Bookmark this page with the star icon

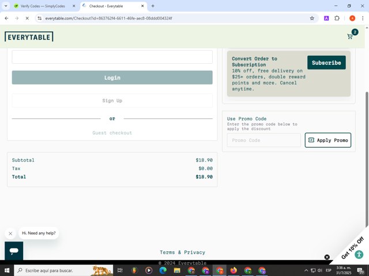click(312, 18)
